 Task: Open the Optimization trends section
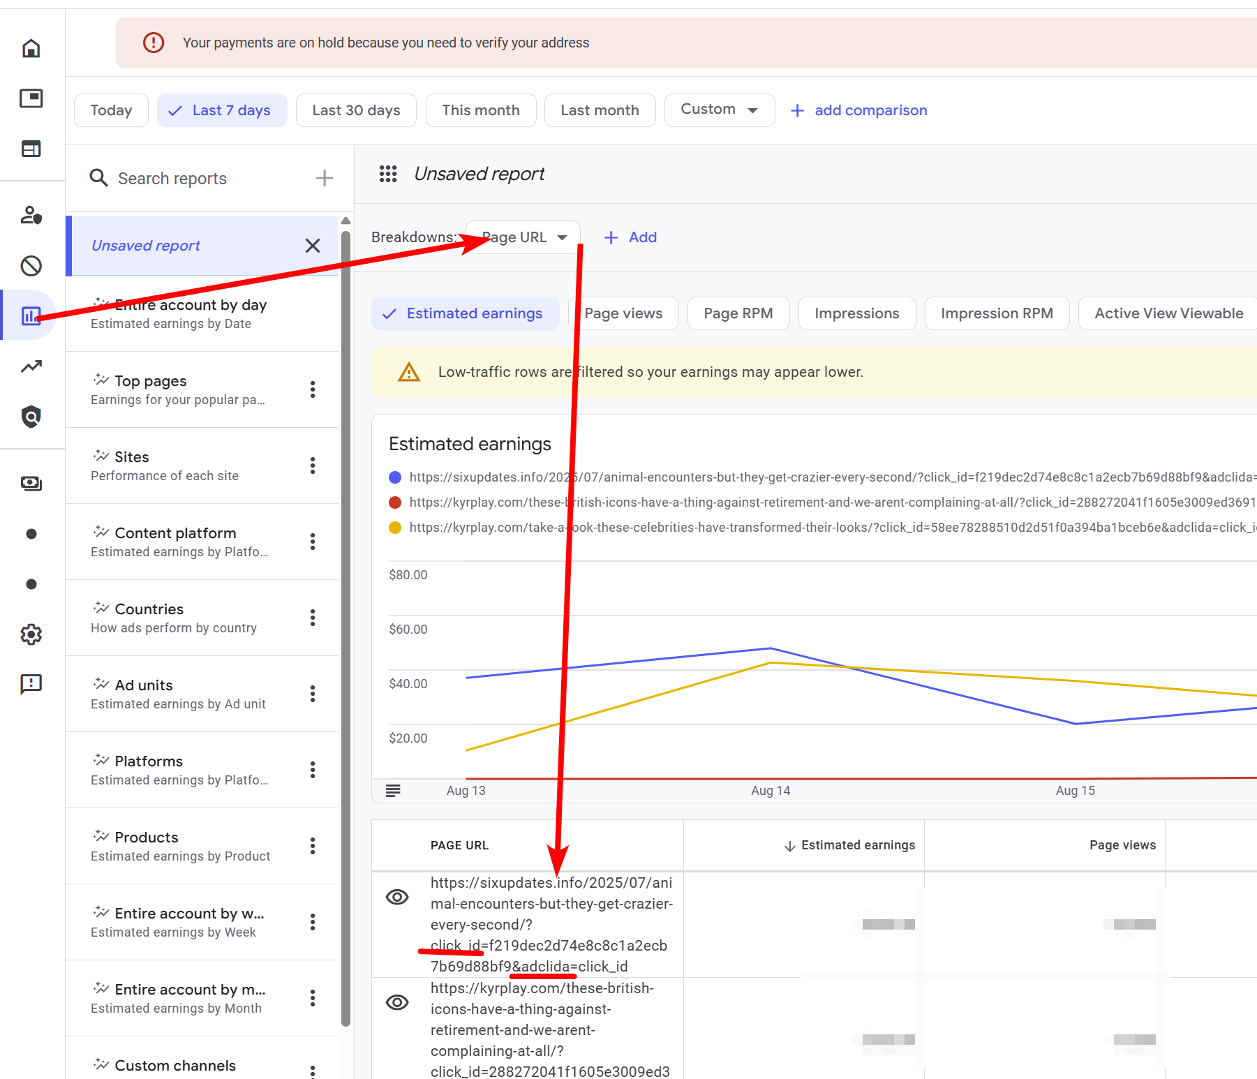click(x=31, y=366)
